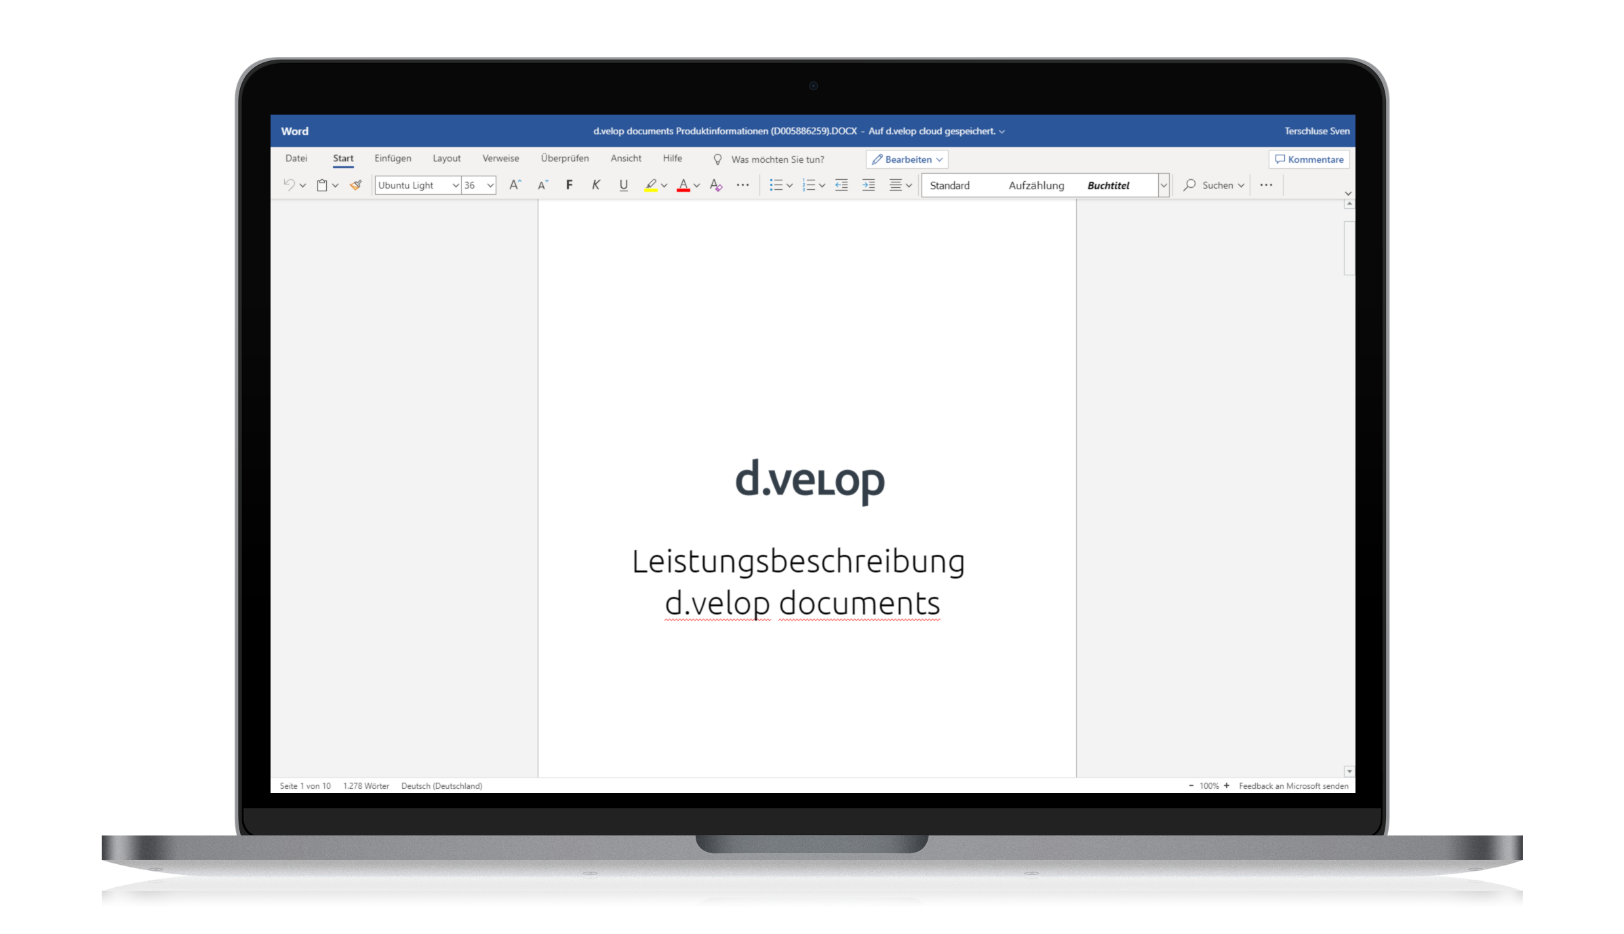This screenshot has width=1624, height=934.
Task: Switch to the Start tab
Action: click(343, 158)
